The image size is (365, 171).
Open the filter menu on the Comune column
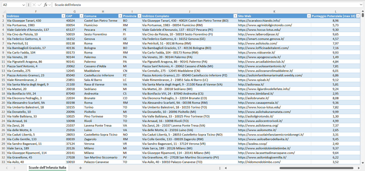point(120,16)
